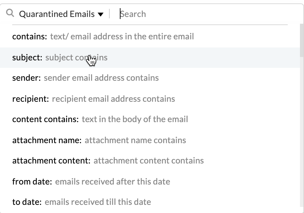Click the dropdown arrow next to Quarantined Emails
Viewport: 304px width, 213px height.
coord(100,14)
